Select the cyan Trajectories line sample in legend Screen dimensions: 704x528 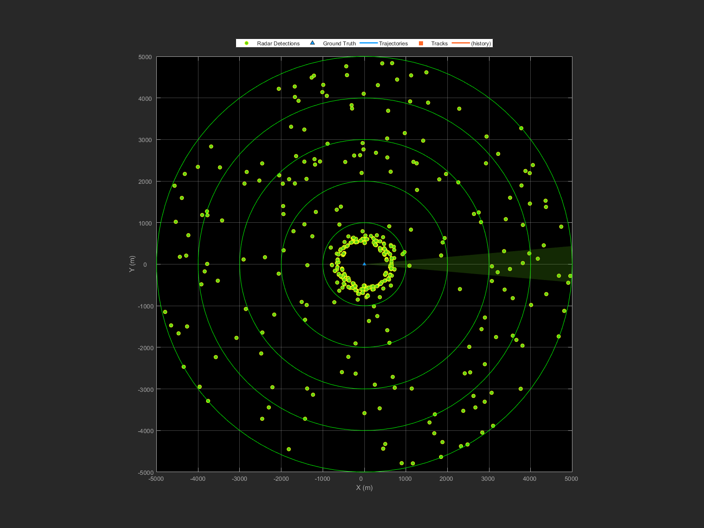point(369,43)
